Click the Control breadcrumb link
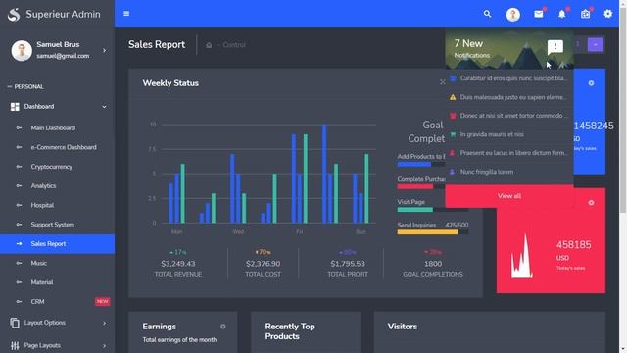Viewport: 627px width, 353px height. (234, 45)
